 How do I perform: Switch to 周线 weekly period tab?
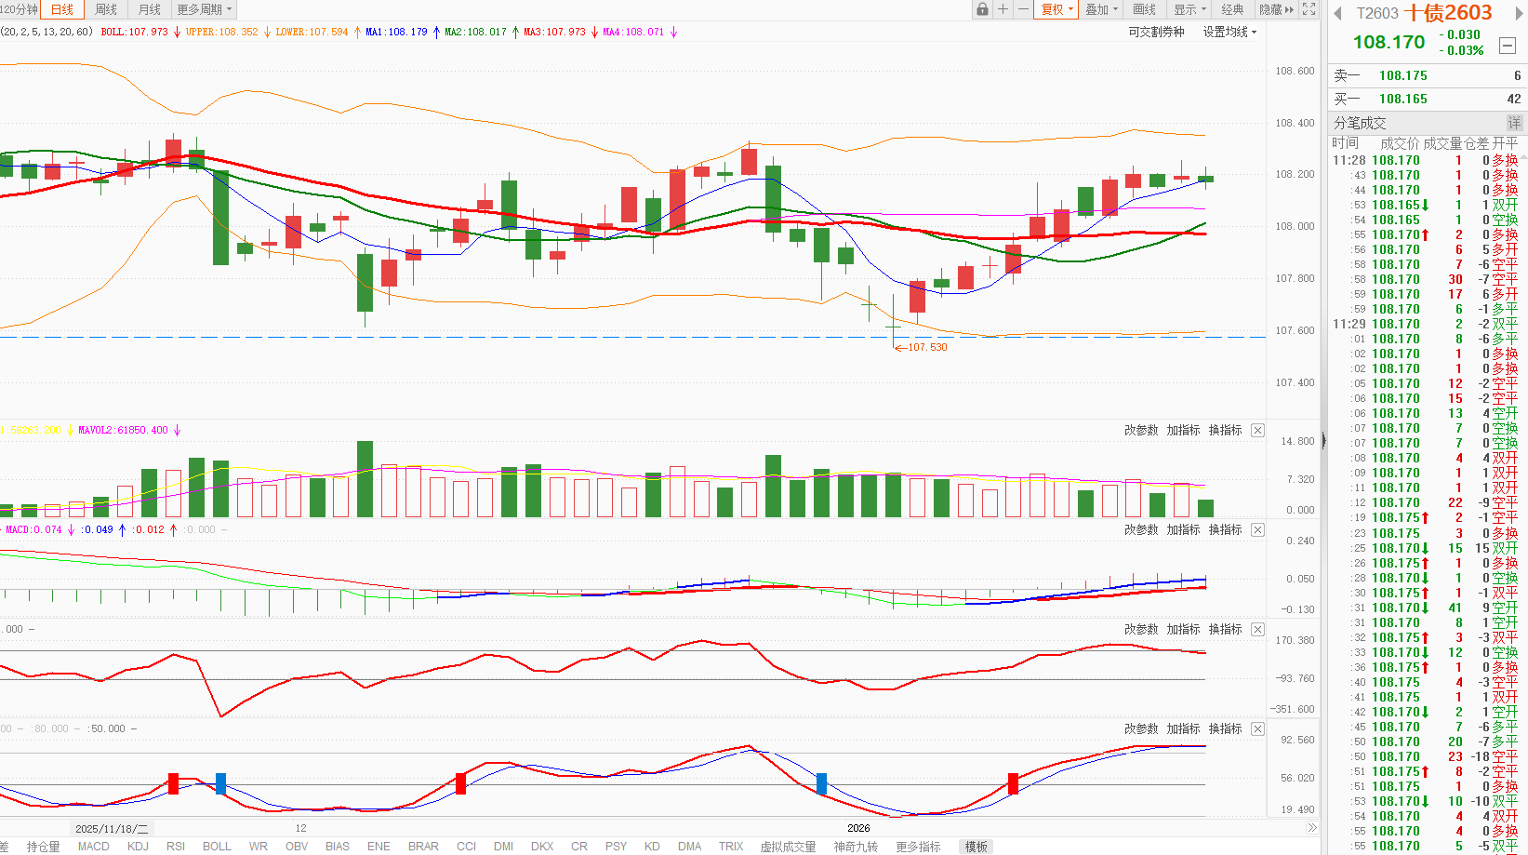click(x=106, y=9)
